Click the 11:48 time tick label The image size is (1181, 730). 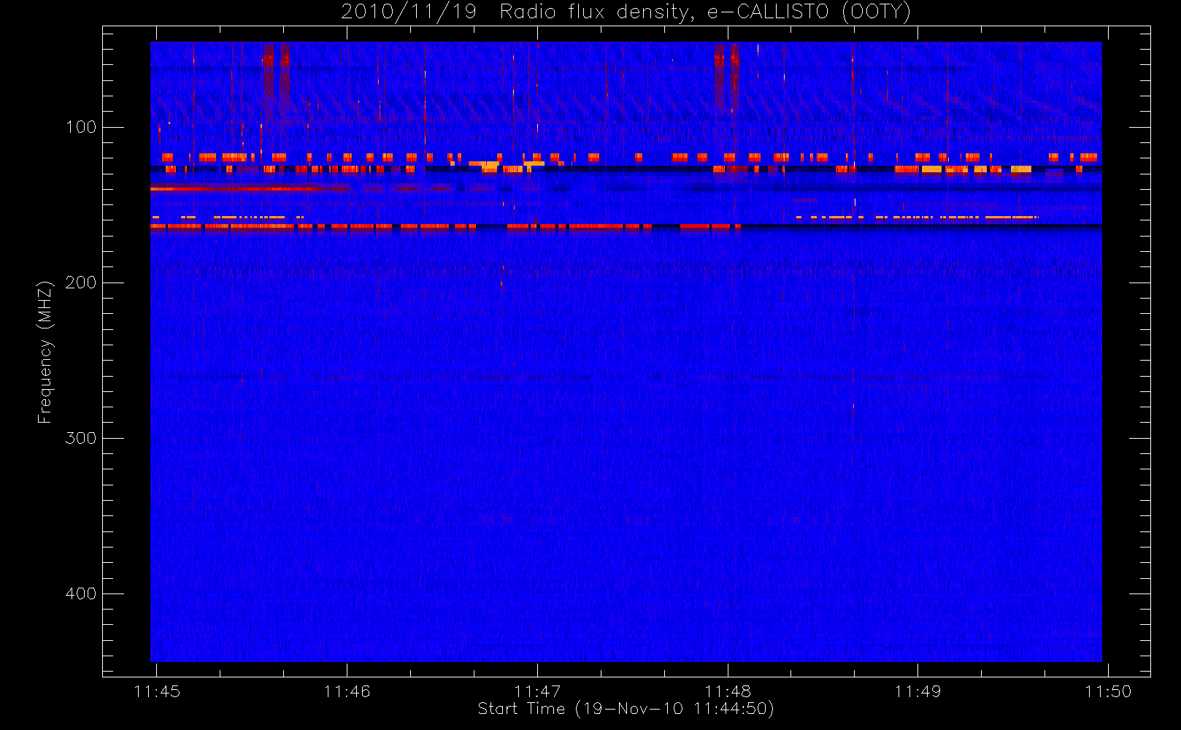point(728,691)
